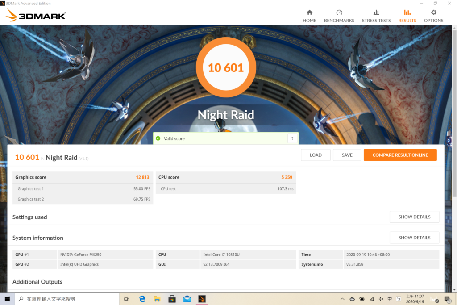Click OneDrive cloud tray icon
This screenshot has width=457, height=305.
point(352,299)
